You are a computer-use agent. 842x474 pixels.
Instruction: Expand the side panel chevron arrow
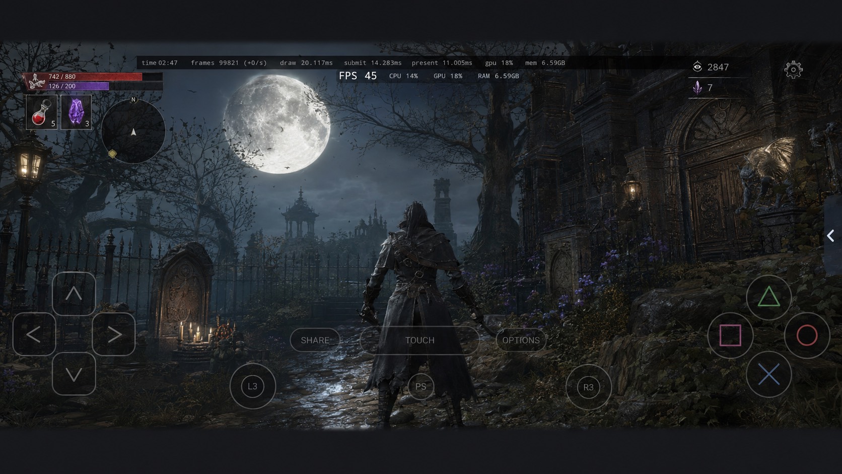tap(831, 236)
